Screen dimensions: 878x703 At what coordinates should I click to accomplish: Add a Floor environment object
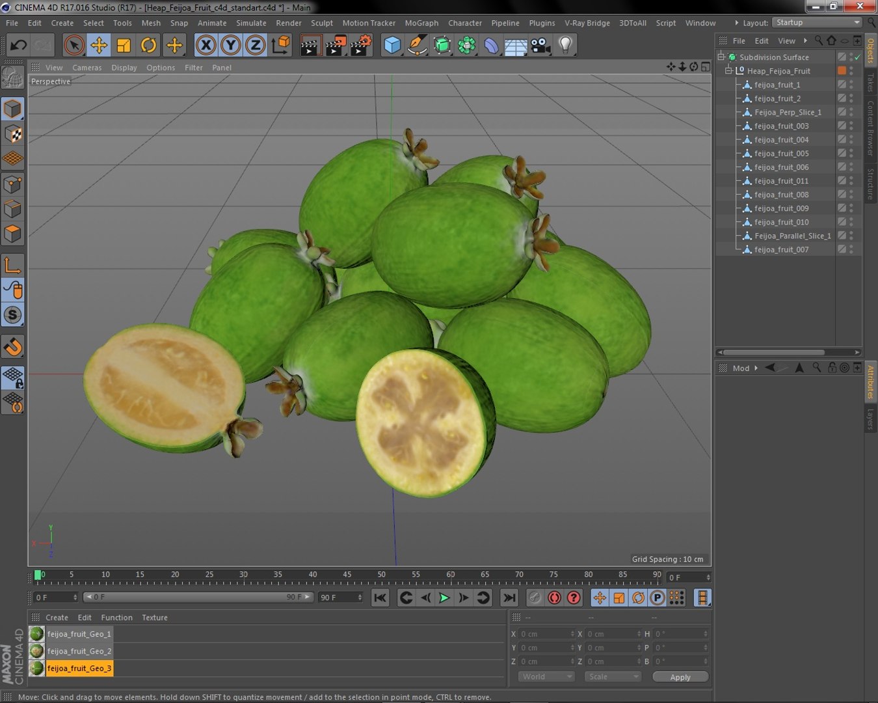(516, 46)
